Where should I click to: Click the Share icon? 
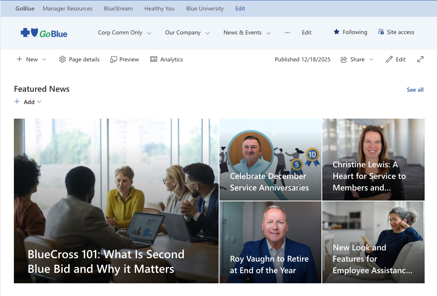(x=344, y=59)
